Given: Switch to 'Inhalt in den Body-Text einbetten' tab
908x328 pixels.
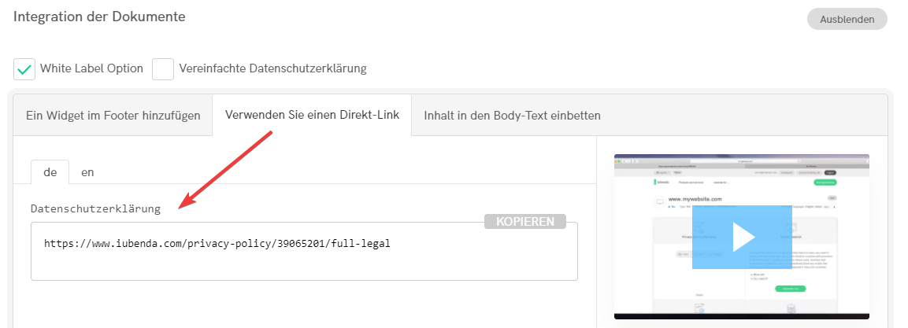Looking at the screenshot, I should [x=512, y=116].
